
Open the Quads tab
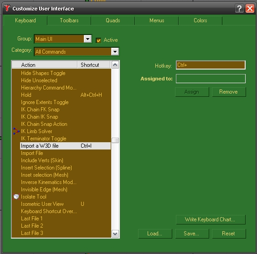tap(113, 20)
